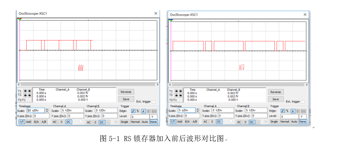Select Add mode in 前 oscilloscope
Screen dimensions: 337x148
click(29, 122)
